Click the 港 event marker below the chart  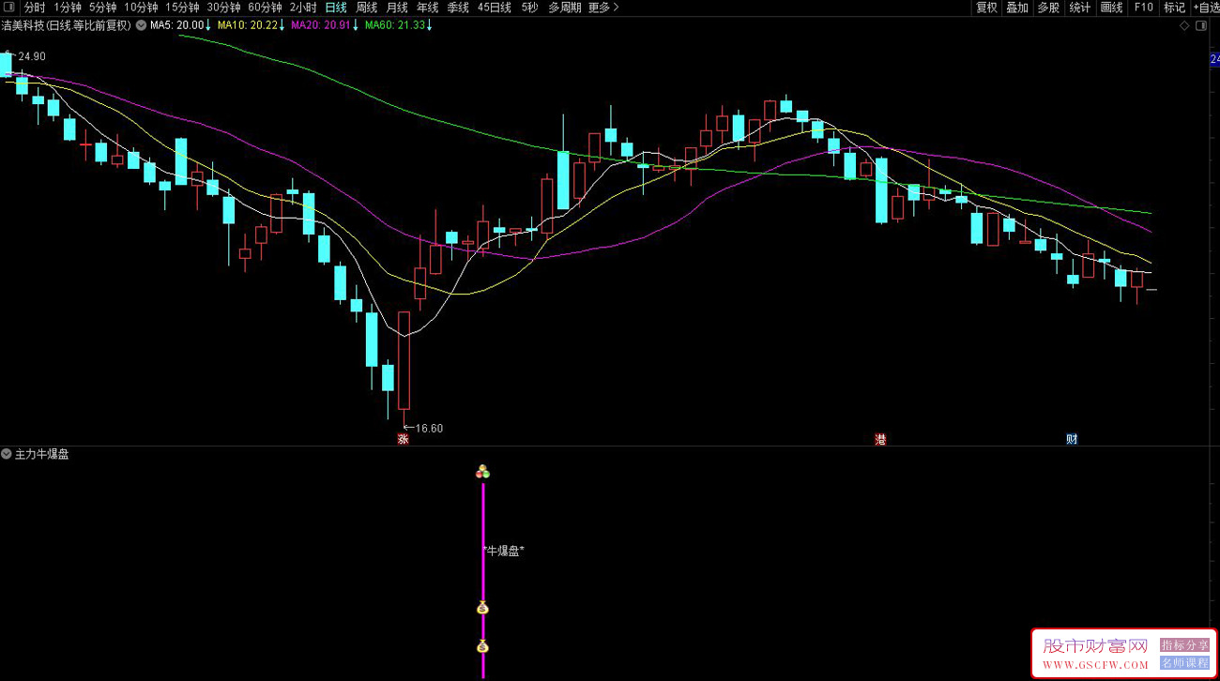point(880,439)
